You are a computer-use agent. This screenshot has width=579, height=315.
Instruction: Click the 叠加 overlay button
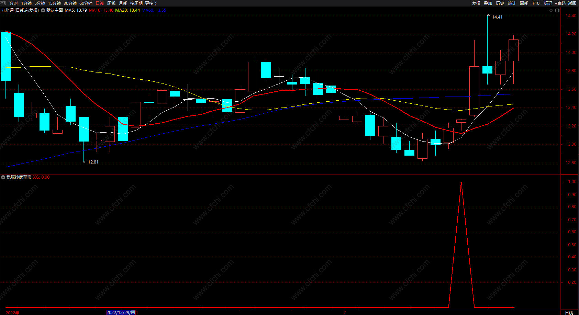pos(488,3)
